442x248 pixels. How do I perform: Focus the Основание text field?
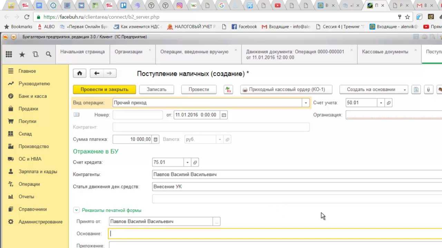[275, 234]
